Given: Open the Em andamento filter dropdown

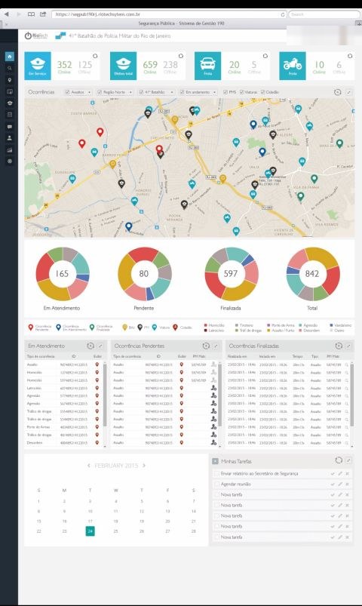Looking at the screenshot, I should (x=198, y=92).
